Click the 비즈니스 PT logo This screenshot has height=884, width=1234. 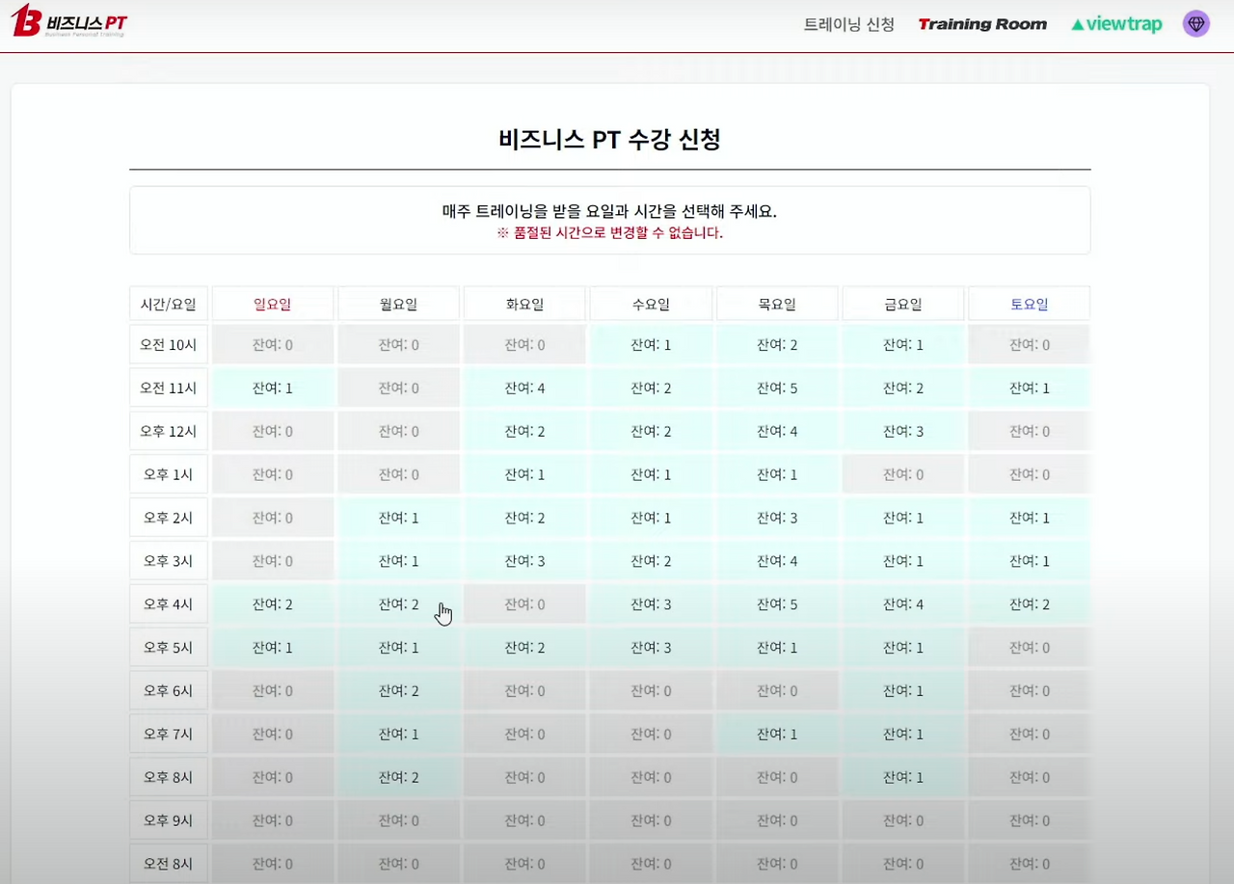coord(68,22)
